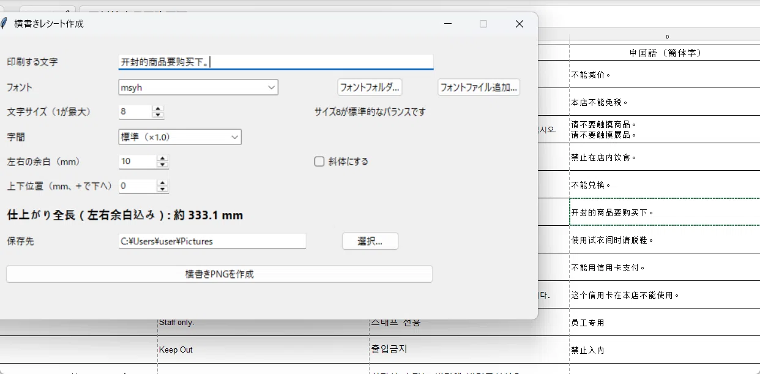The image size is (760, 374).
Task: Click the フォントフォルダ... button
Action: 370,88
